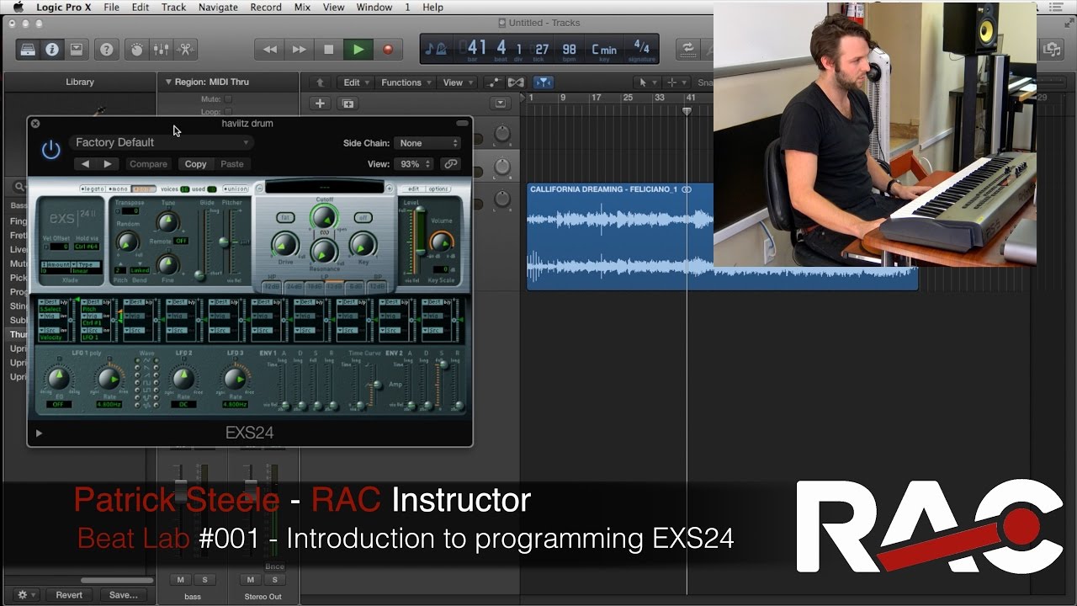Tick the Region Loop checkbox
The height and width of the screenshot is (606, 1077).
pyautogui.click(x=228, y=111)
